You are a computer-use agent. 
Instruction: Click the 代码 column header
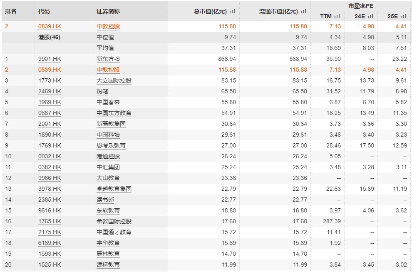point(44,12)
